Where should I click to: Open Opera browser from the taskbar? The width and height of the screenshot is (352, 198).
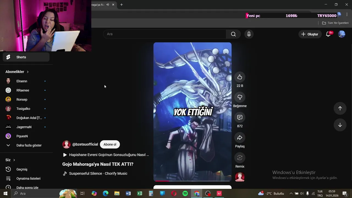[x=174, y=194]
